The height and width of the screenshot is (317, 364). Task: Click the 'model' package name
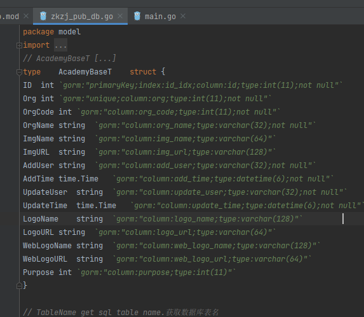(x=69, y=32)
